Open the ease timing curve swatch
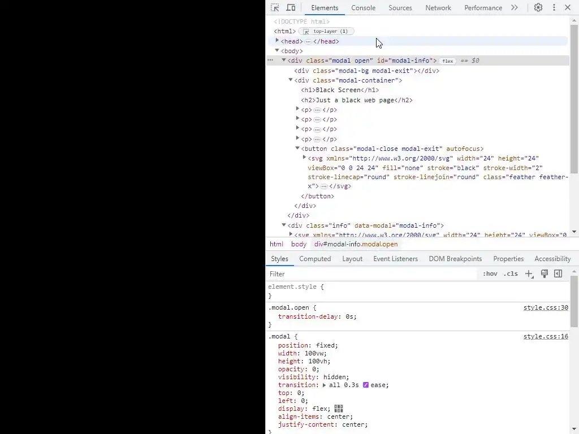 (366, 385)
